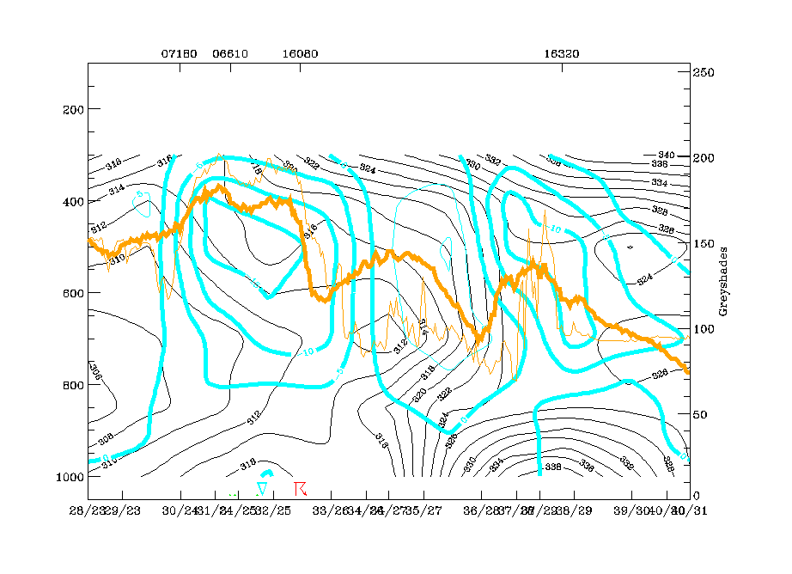
Task: Click the 100 value on Greyshades axis
Action: click(x=704, y=329)
